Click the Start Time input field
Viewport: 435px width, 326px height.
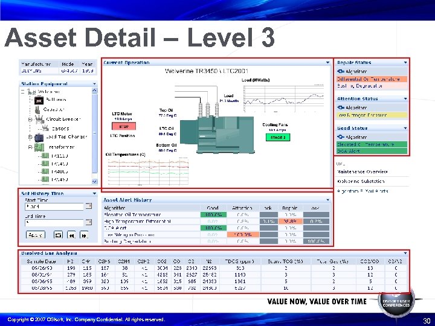point(54,206)
